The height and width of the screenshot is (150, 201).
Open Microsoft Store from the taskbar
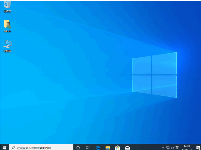(118, 148)
